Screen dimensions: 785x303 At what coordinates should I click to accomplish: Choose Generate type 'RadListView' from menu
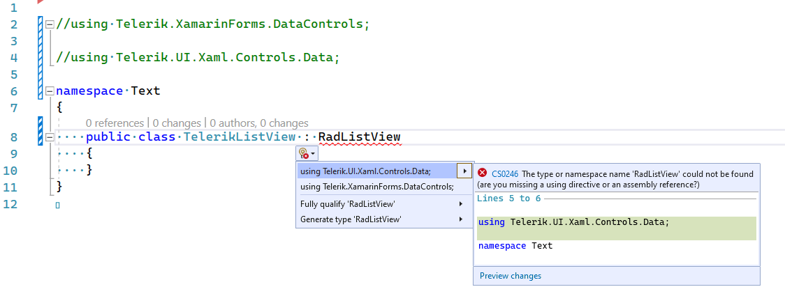(350, 219)
